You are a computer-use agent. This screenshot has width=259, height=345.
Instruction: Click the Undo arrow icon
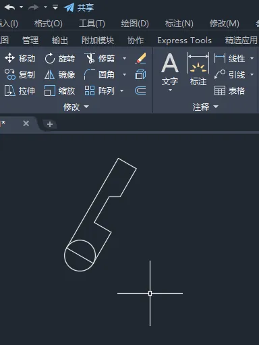tap(9, 7)
